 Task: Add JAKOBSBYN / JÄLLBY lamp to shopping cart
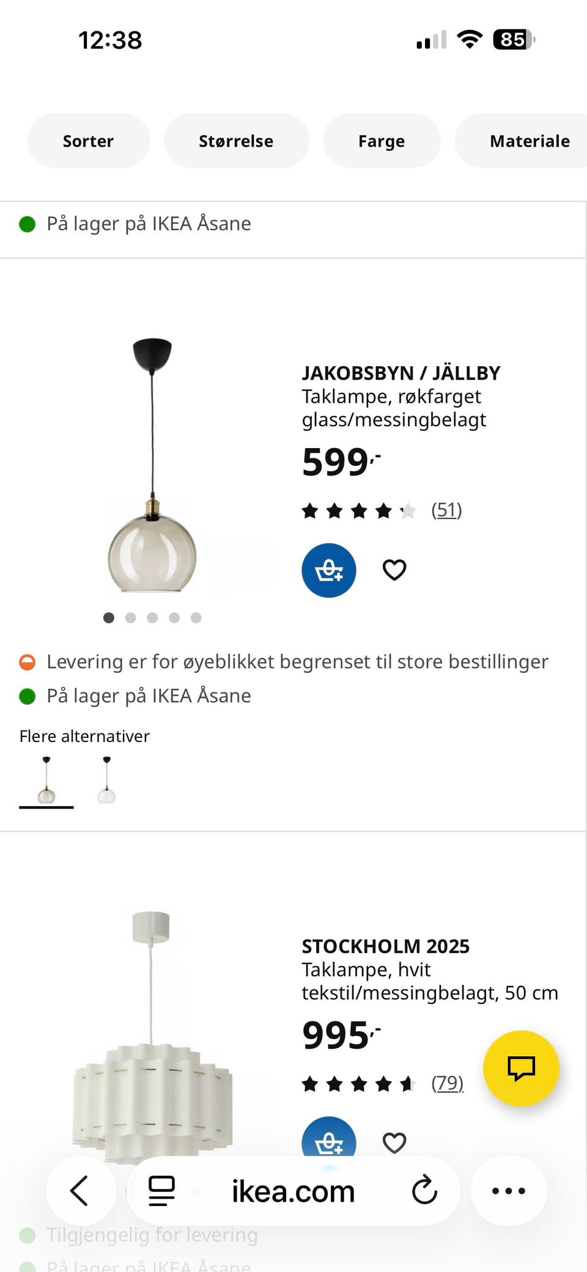pos(329,570)
